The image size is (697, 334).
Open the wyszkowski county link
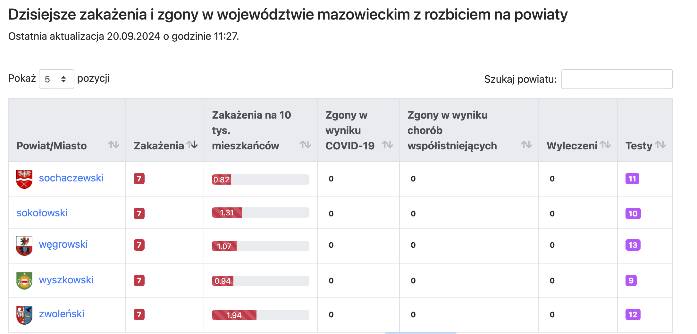(x=66, y=280)
